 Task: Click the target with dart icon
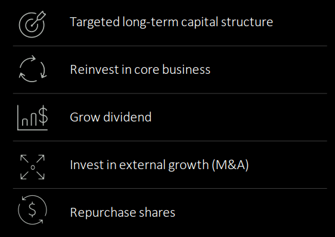tap(32, 24)
